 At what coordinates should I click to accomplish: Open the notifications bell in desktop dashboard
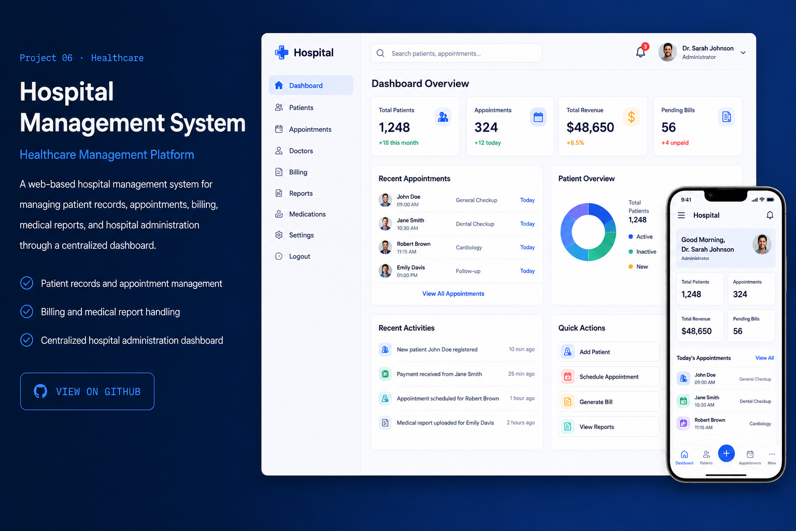(x=641, y=52)
